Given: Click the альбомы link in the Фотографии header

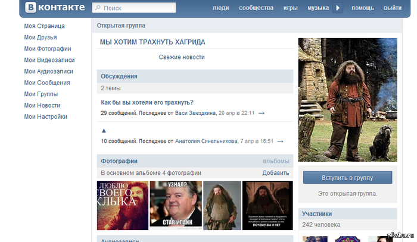Looking at the screenshot, I should tap(276, 161).
